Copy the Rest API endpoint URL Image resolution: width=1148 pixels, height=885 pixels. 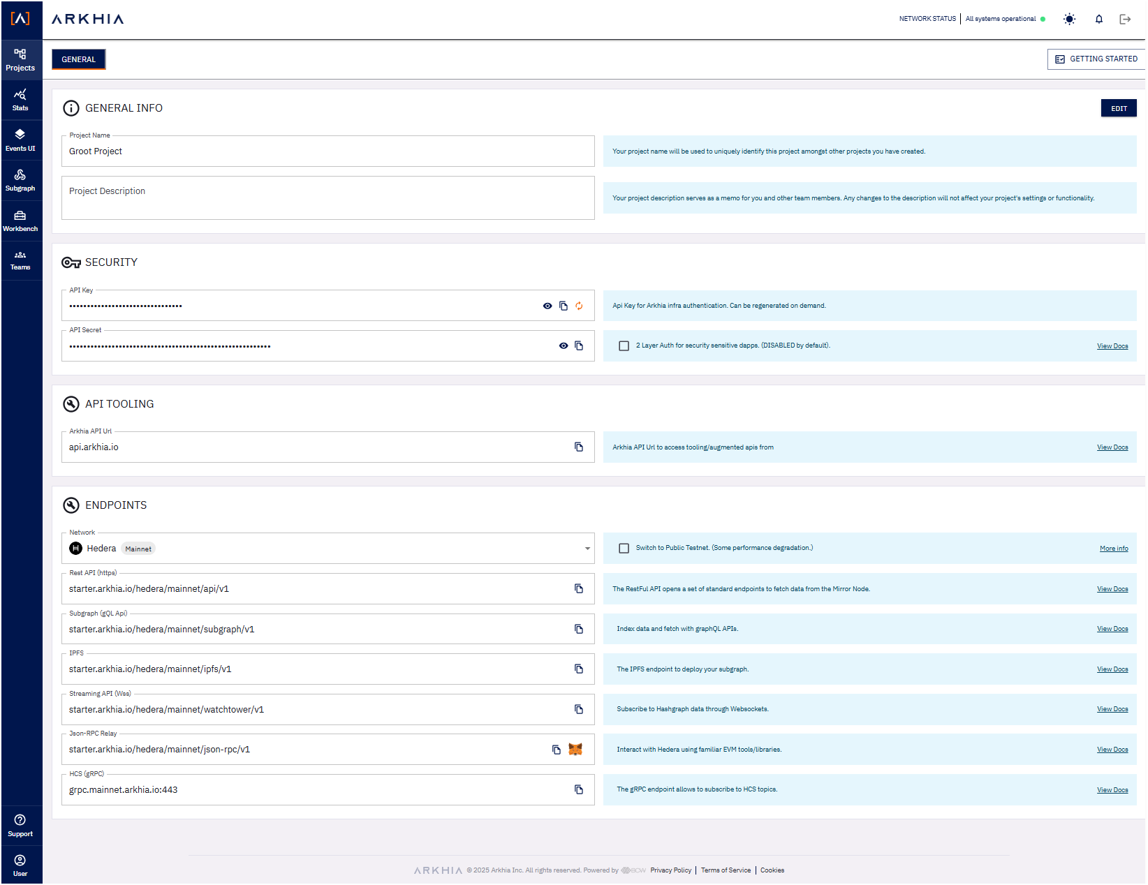pos(579,588)
